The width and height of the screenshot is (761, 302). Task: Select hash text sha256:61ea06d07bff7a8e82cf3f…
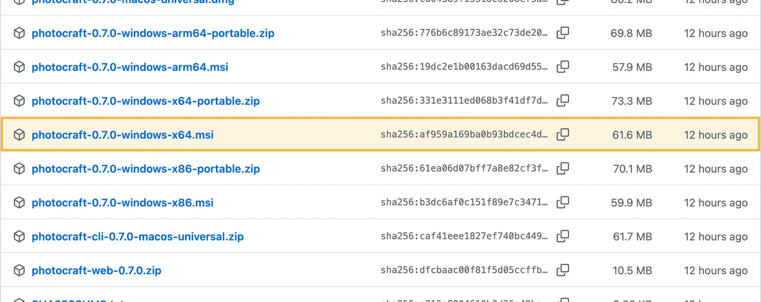464,168
